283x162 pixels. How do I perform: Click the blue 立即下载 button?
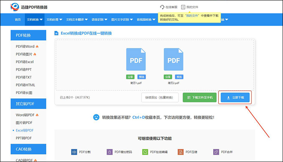click(235, 97)
